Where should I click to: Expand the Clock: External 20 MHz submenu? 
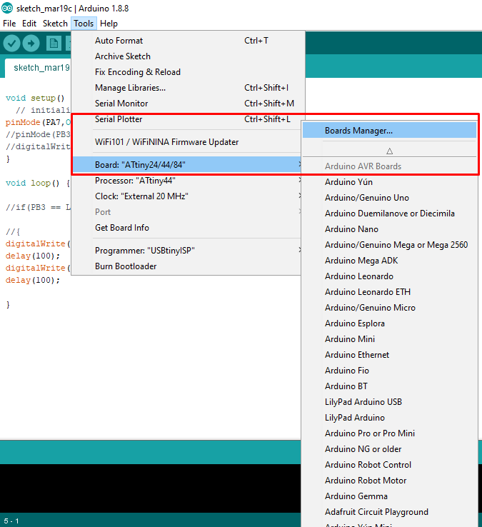pyautogui.click(x=187, y=196)
